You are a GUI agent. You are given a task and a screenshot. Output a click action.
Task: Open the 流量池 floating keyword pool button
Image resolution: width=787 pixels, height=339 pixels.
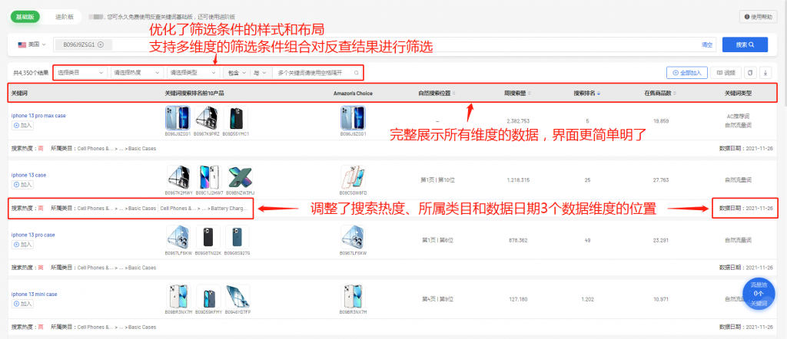point(759,294)
